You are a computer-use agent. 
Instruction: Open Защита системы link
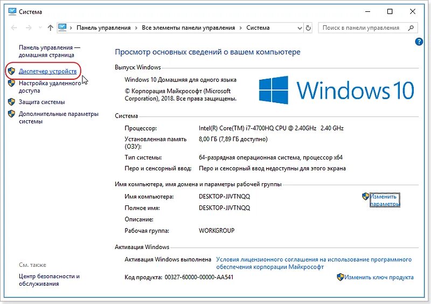pyautogui.click(x=42, y=102)
